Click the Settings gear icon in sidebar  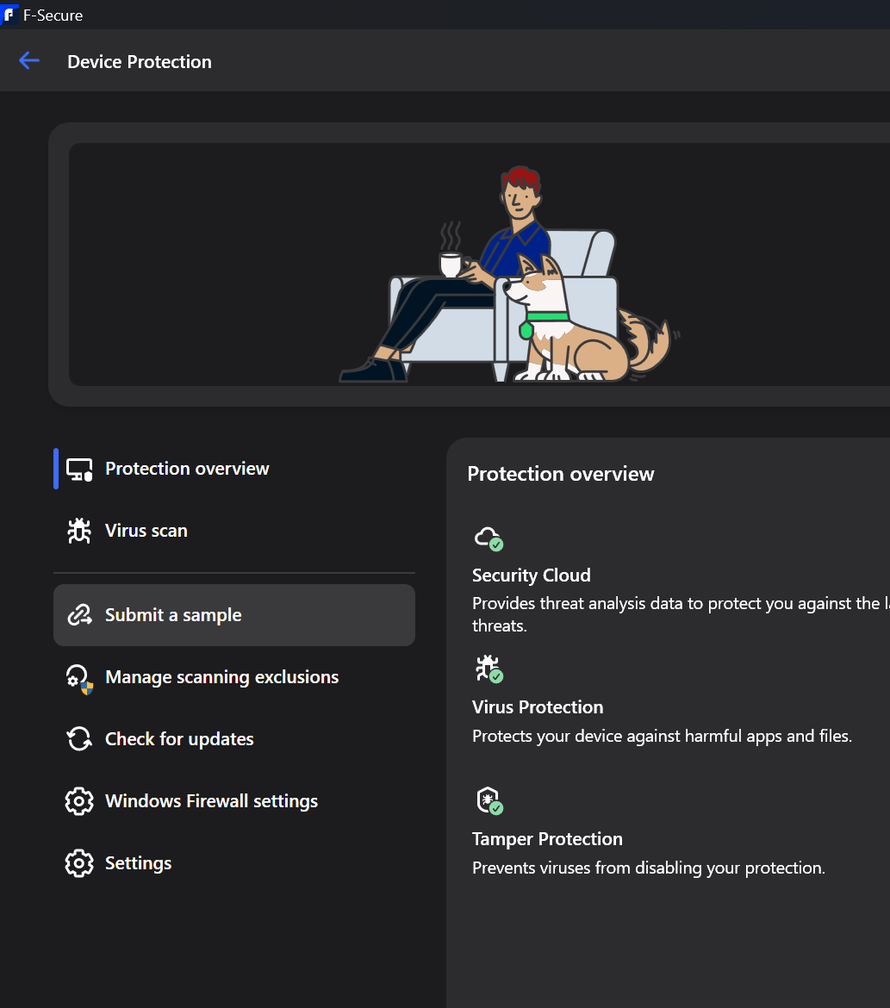(x=79, y=863)
